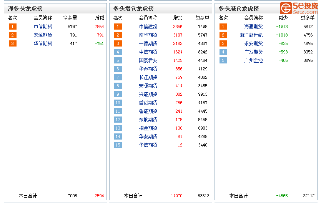Viewport: 321px width, 203px height.
Task: Open the 华安期货 member link
Action: [148, 136]
